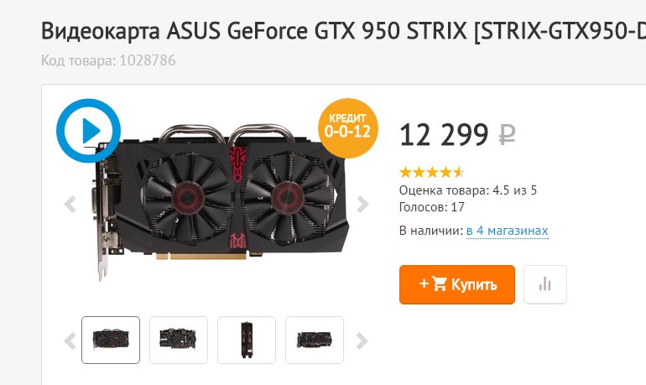Open the compare chart icon button
The image size is (646, 385).
545,284
